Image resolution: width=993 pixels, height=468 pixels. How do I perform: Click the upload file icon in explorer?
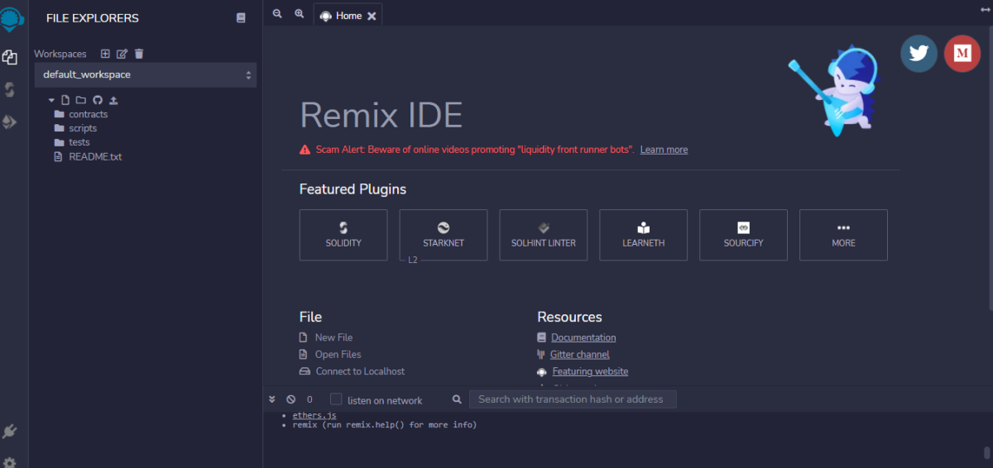point(113,100)
